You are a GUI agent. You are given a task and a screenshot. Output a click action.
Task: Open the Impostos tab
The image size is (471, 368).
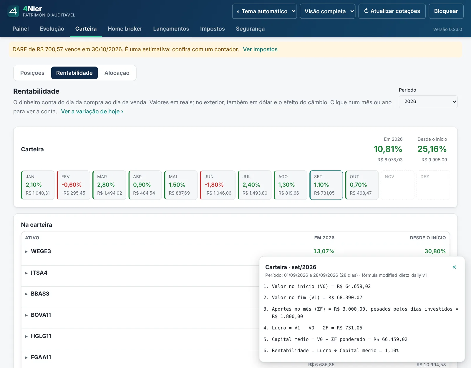click(212, 29)
